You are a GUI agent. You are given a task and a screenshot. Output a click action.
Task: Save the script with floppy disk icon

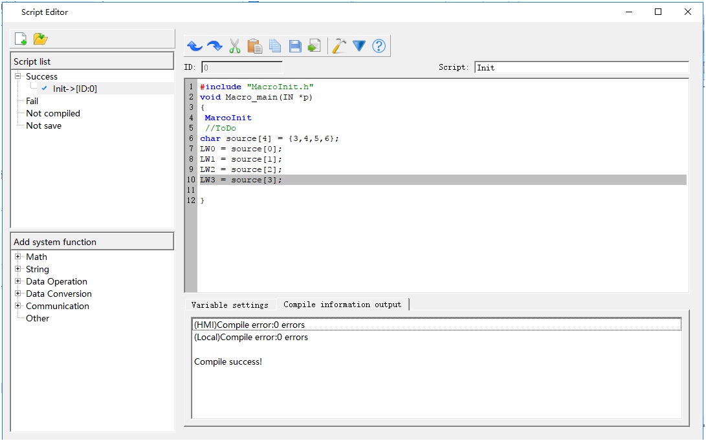pyautogui.click(x=294, y=46)
